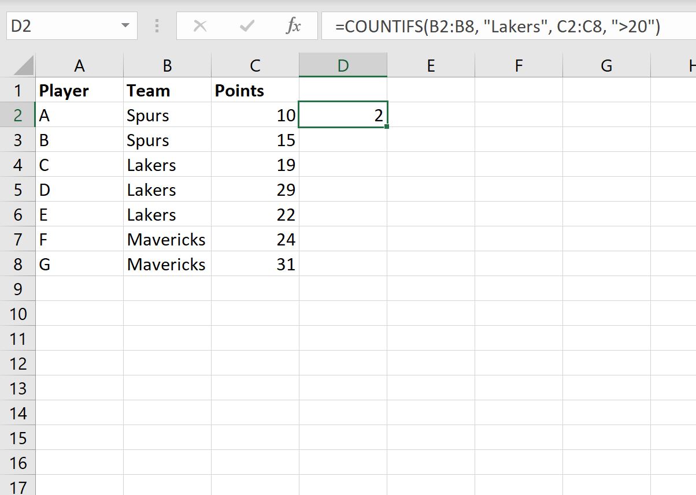Select column F header
696x495 pixels.
pos(519,66)
